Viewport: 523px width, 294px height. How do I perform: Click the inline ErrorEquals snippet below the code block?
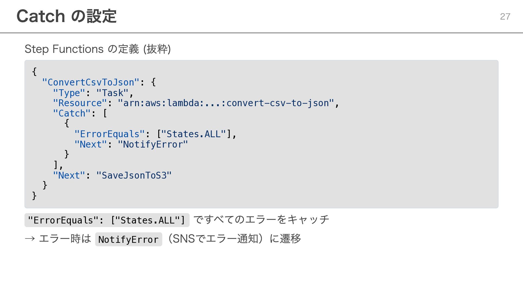click(107, 220)
